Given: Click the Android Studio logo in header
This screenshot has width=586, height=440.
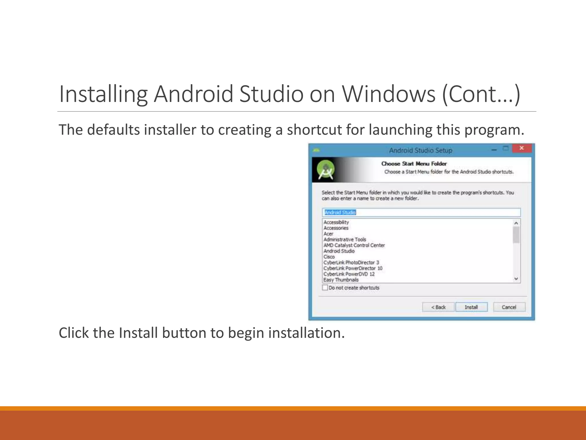Looking at the screenshot, I should pos(326,170).
